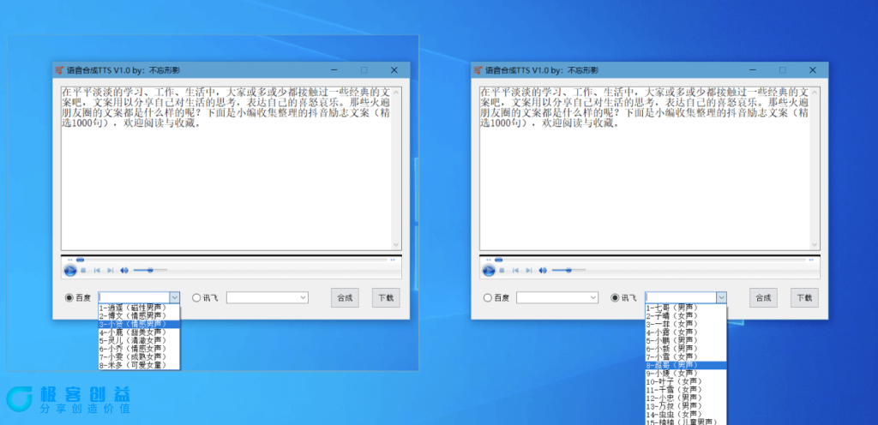Stop playback in the right TTS window
Image resolution: width=878 pixels, height=425 pixels.
pyautogui.click(x=502, y=271)
